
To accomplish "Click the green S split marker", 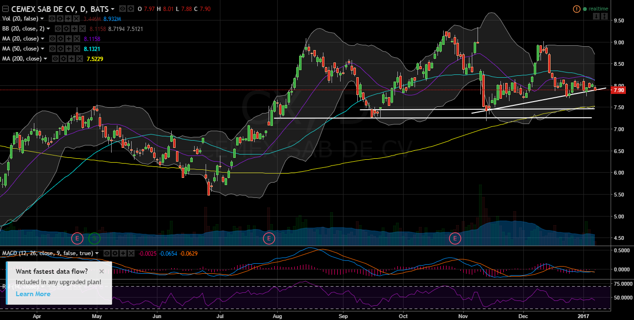I will pyautogui.click(x=94, y=237).
